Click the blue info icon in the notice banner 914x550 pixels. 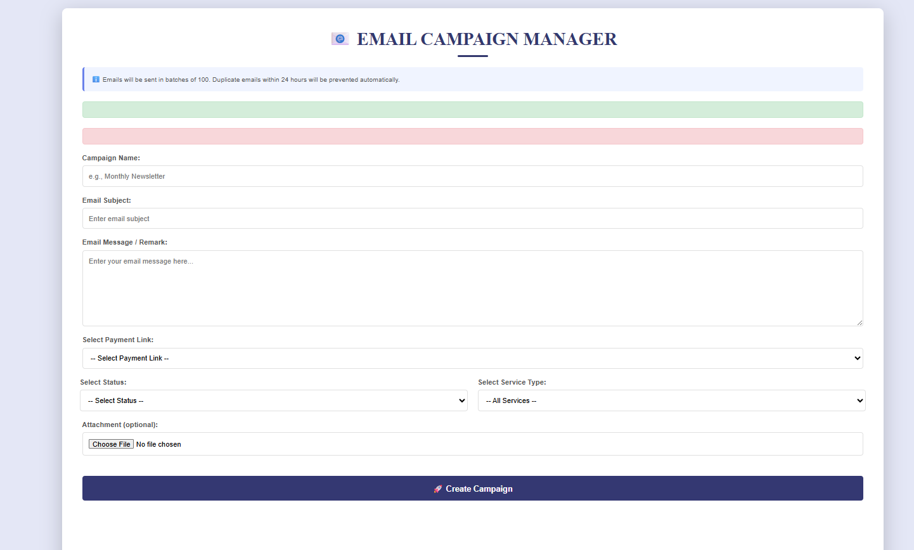[96, 80]
